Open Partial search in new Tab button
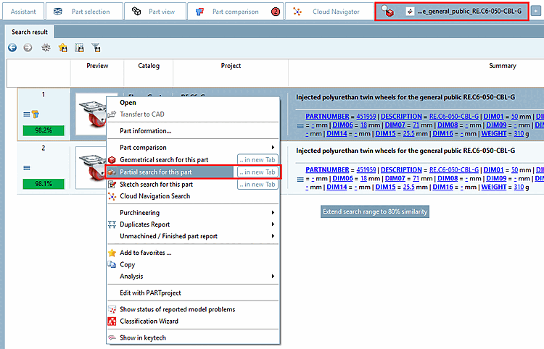This screenshot has width=544, height=349. 257,172
